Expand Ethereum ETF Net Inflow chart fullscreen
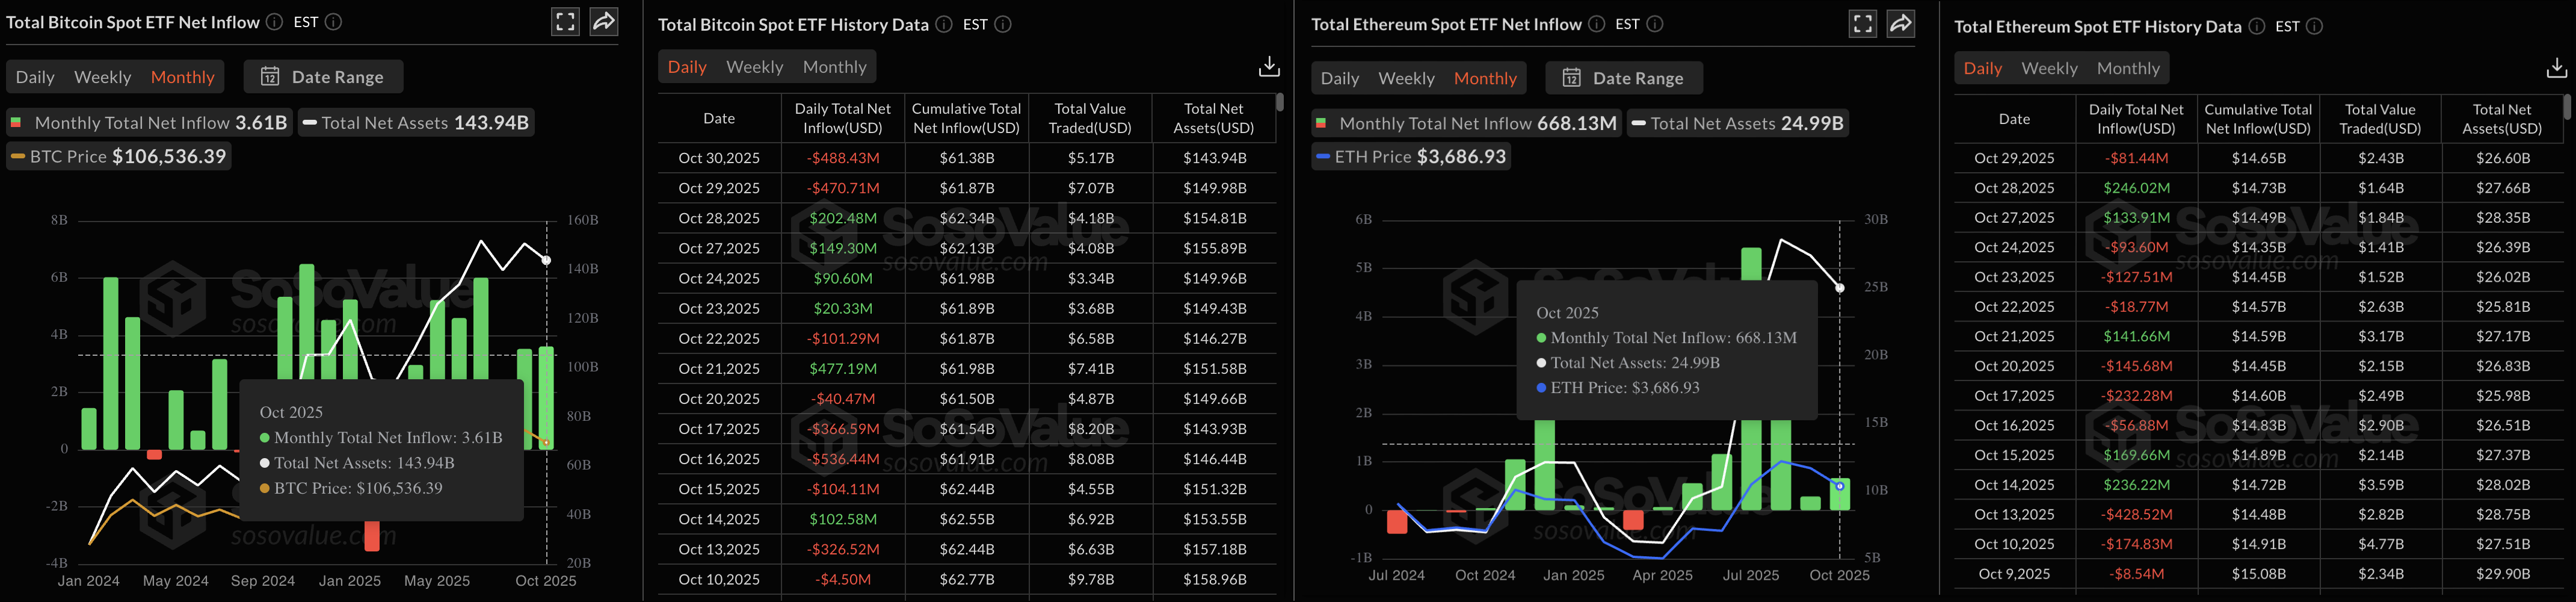 coord(1862,24)
